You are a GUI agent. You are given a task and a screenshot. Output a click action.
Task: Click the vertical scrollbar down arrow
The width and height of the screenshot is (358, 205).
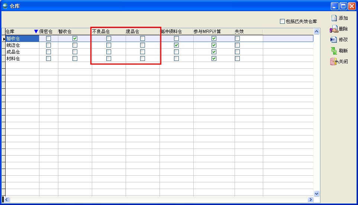(317, 193)
